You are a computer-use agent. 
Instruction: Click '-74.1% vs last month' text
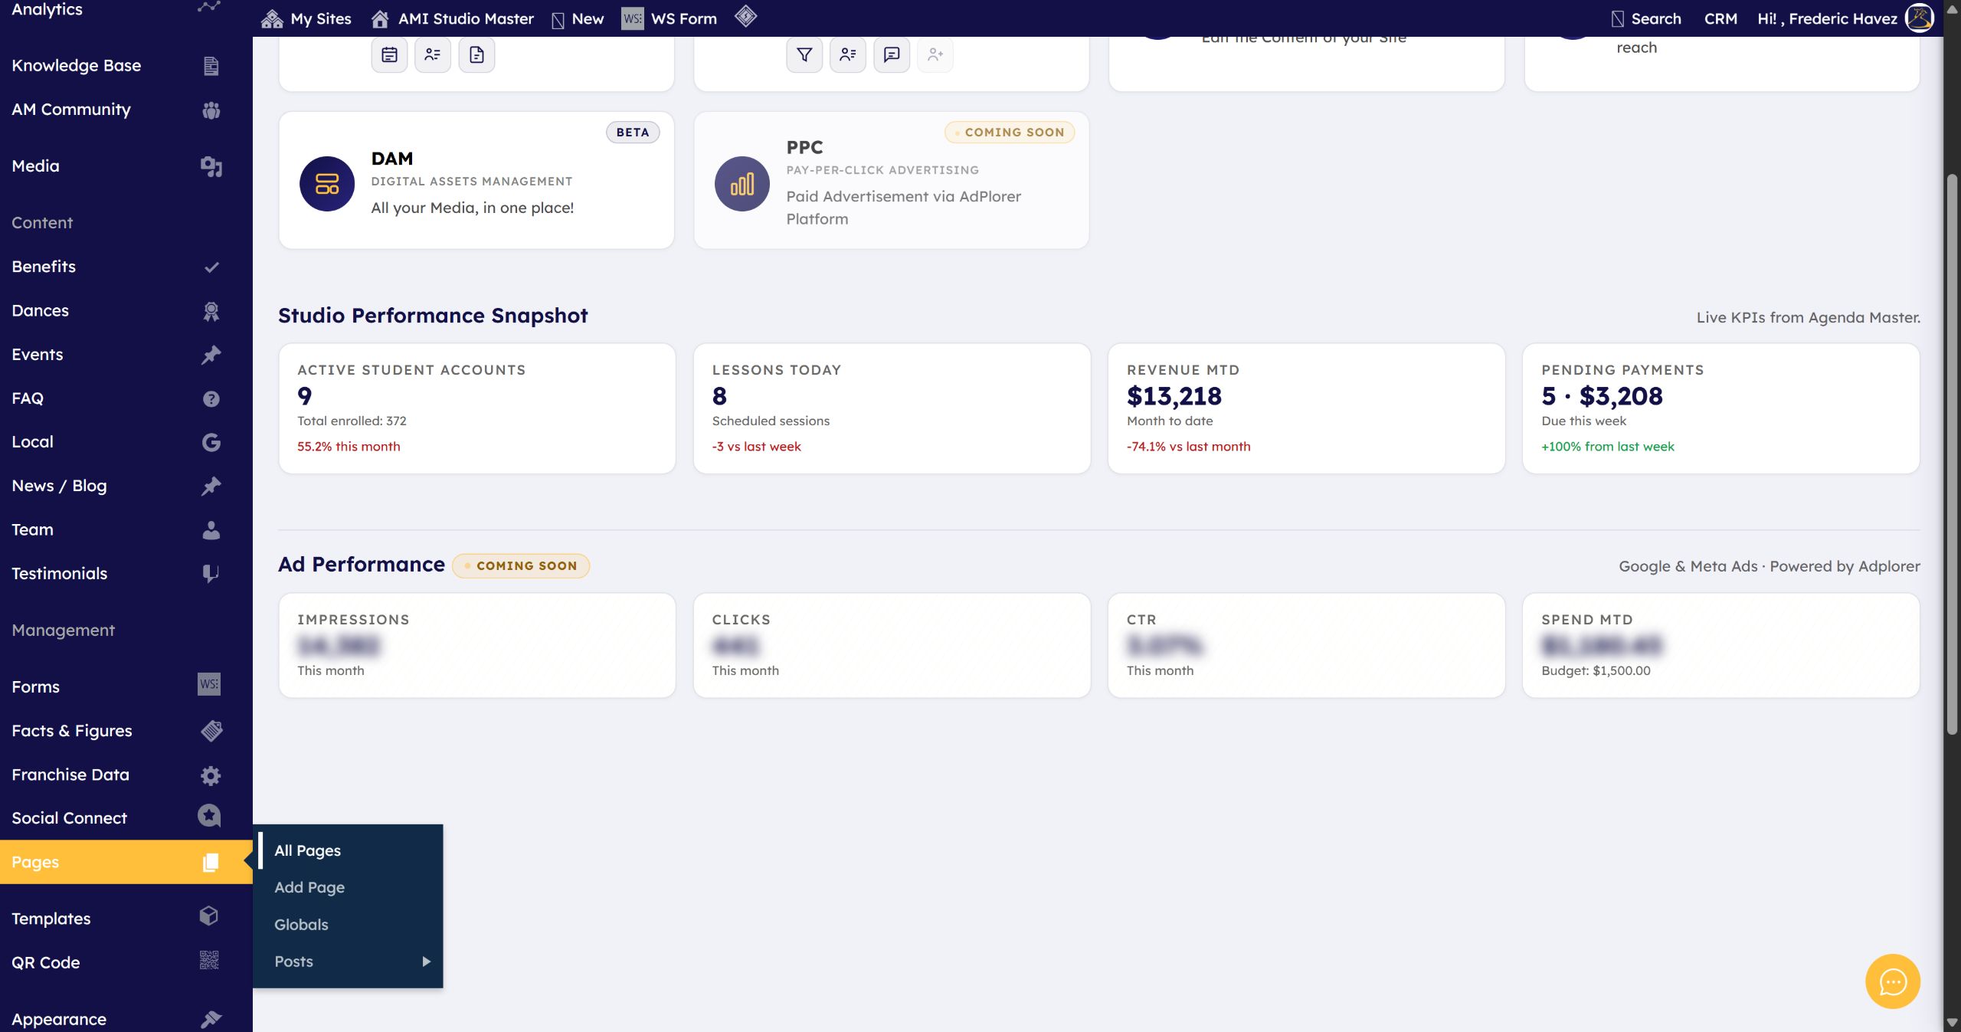[x=1188, y=447]
